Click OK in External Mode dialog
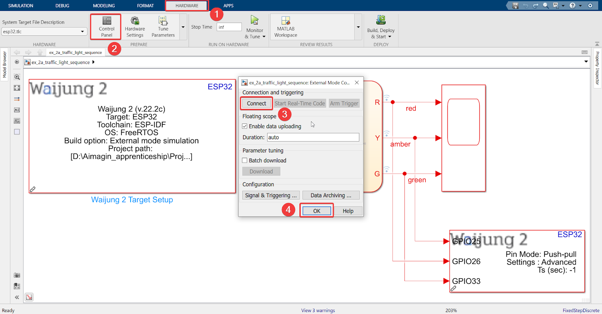Viewport: 602px width, 314px height. click(317, 211)
